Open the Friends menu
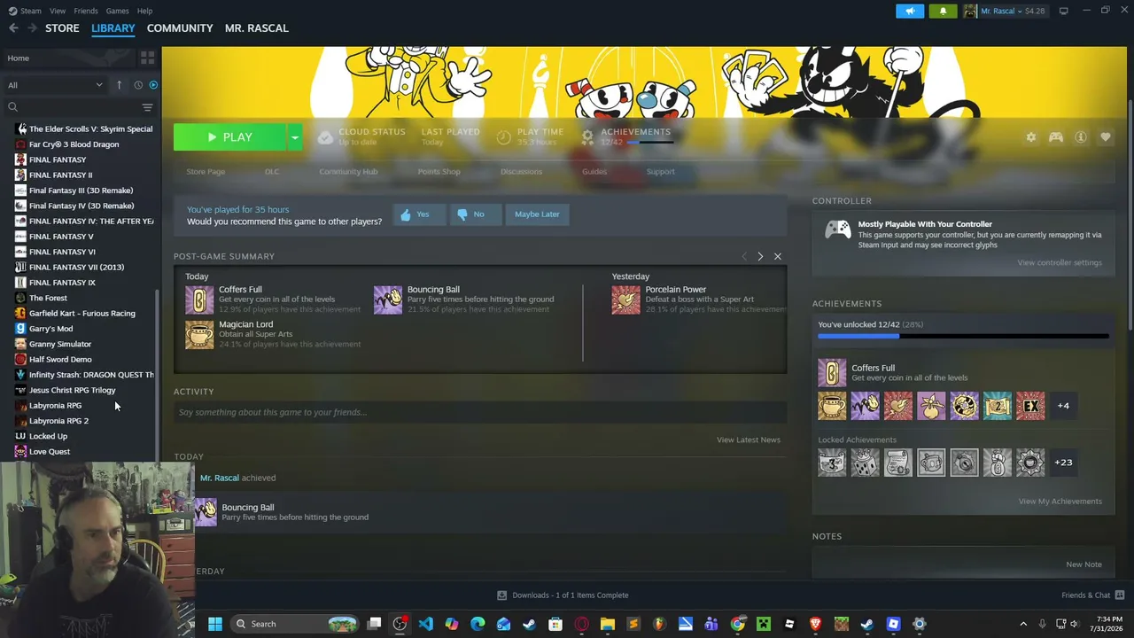 (x=86, y=11)
